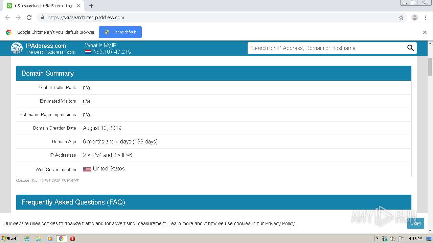Dismiss the default browser notification bar
This screenshot has width=433, height=243.
coord(425,32)
